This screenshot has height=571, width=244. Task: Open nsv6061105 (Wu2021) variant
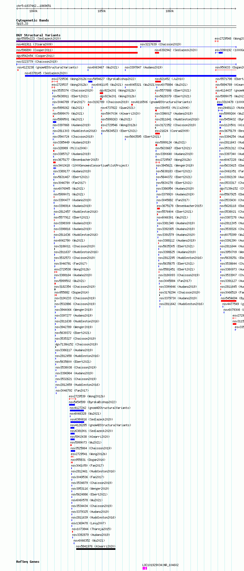107,85
